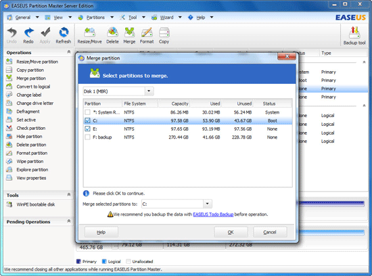Open the Disk 1 (MBR) dropdown
Screen dimensions: 372x276
point(149,91)
